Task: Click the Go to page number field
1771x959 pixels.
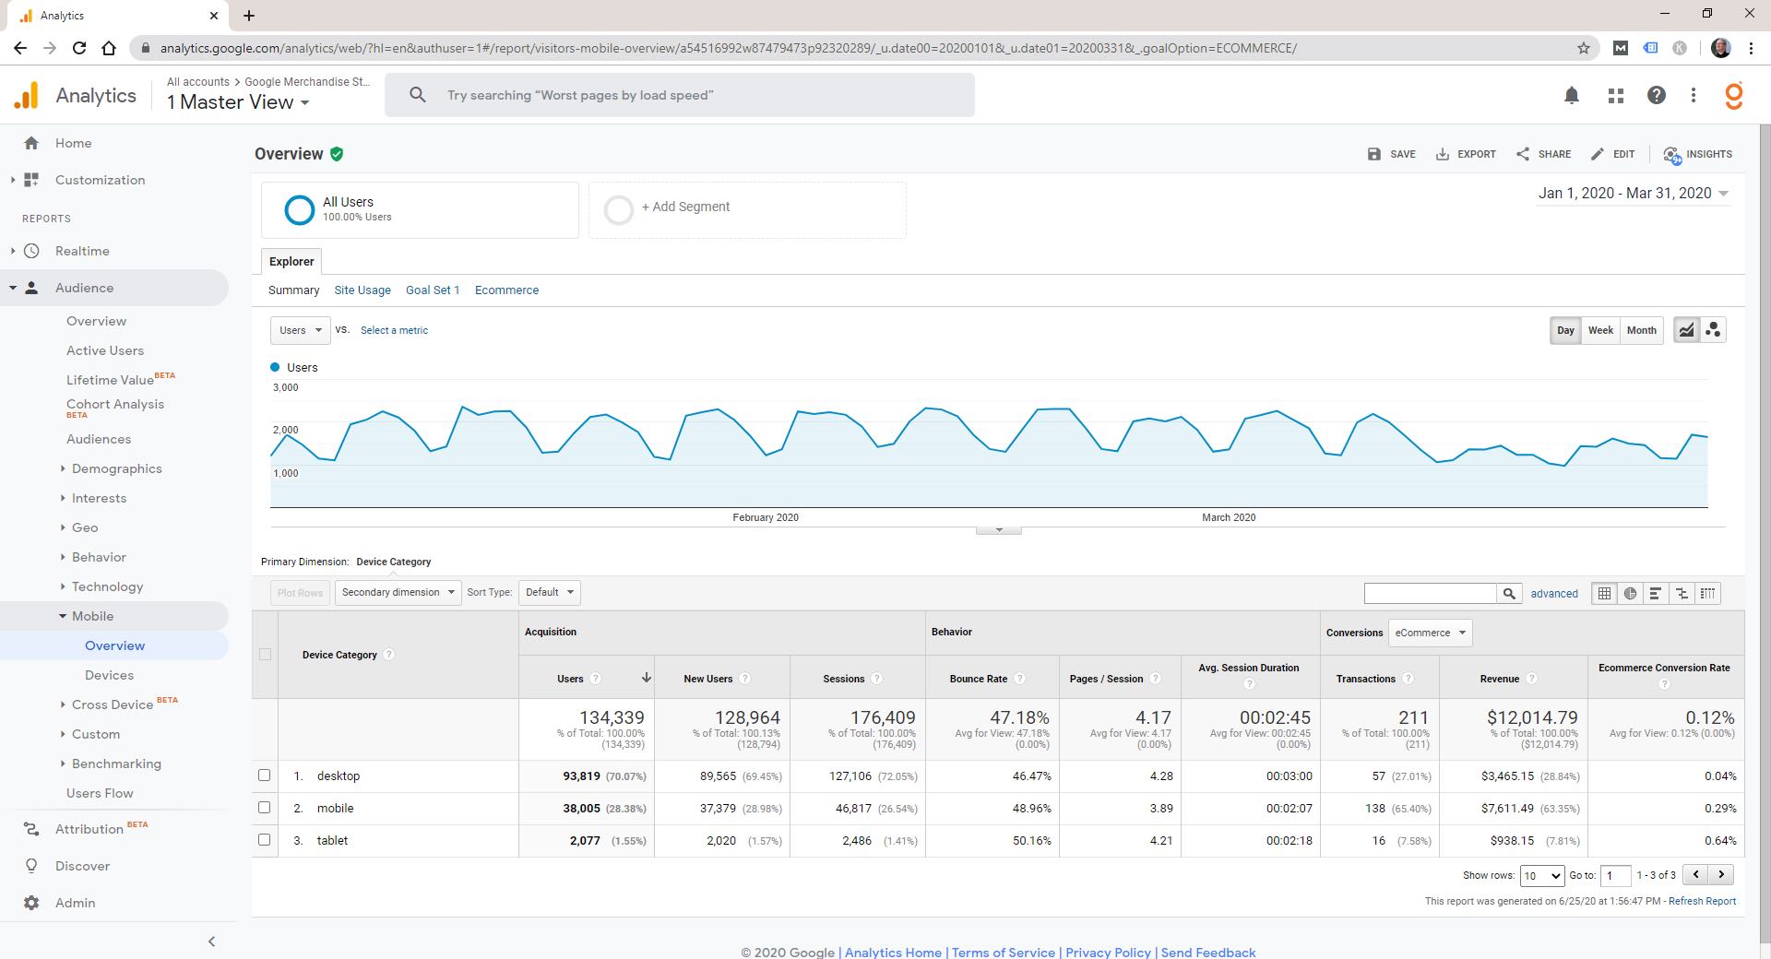Action: coord(1615,875)
